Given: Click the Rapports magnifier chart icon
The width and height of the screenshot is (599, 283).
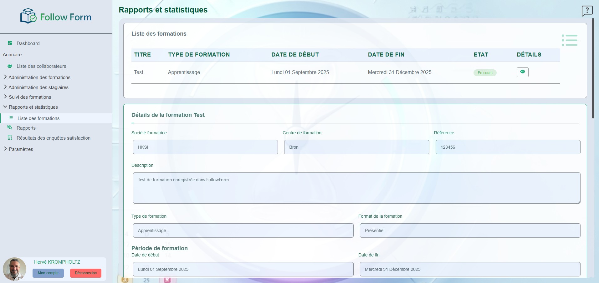Looking at the screenshot, I should [10, 128].
